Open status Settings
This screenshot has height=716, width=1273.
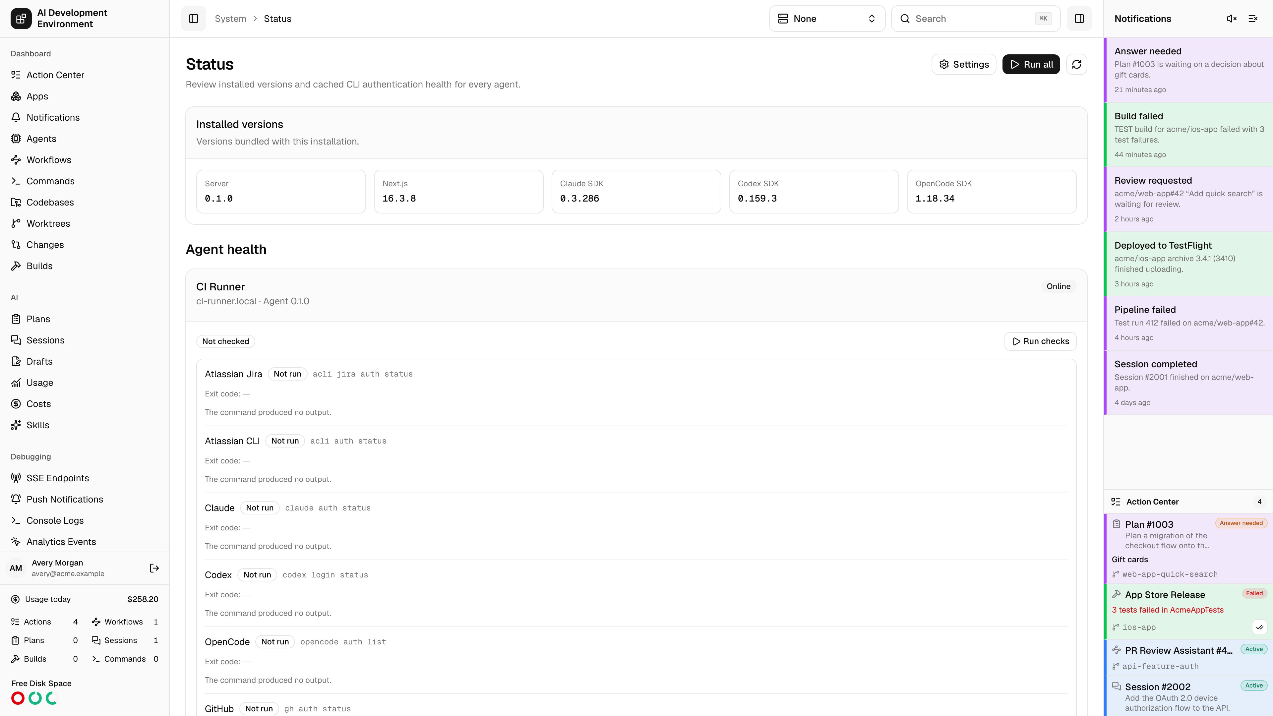(964, 64)
